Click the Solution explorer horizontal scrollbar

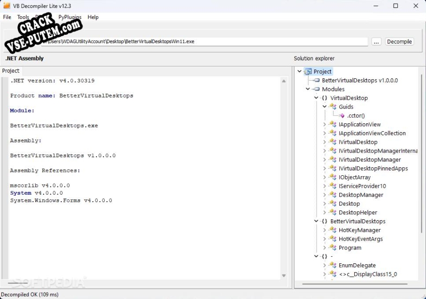[355, 284]
